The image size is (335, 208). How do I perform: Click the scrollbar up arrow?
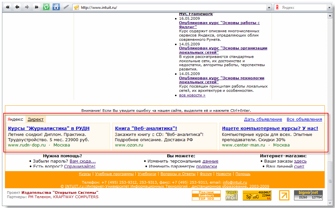pos(330,16)
